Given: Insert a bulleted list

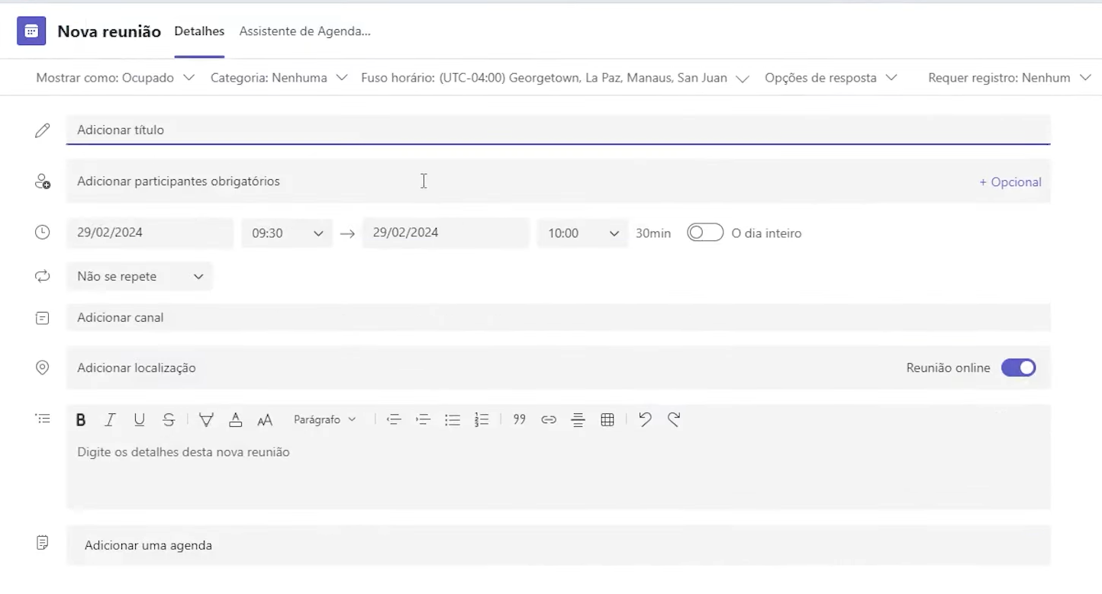Looking at the screenshot, I should 453,419.
